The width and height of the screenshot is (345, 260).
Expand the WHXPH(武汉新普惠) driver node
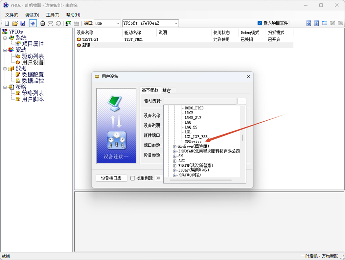pos(175,166)
